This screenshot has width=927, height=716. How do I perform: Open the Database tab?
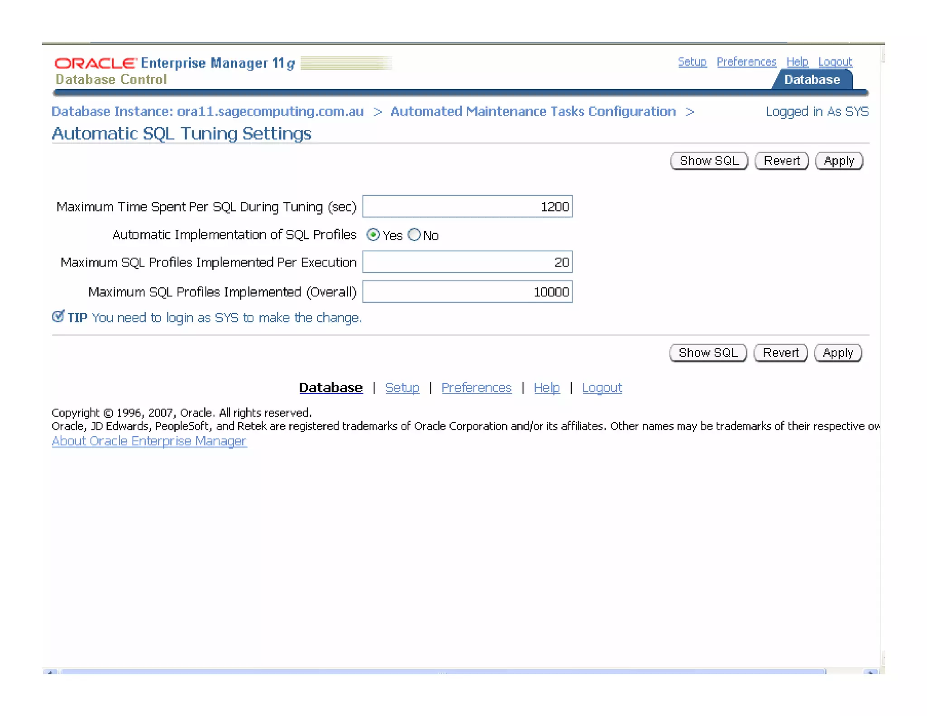pos(812,80)
